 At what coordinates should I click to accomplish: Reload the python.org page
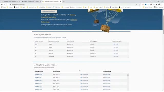[x=7, y=5]
